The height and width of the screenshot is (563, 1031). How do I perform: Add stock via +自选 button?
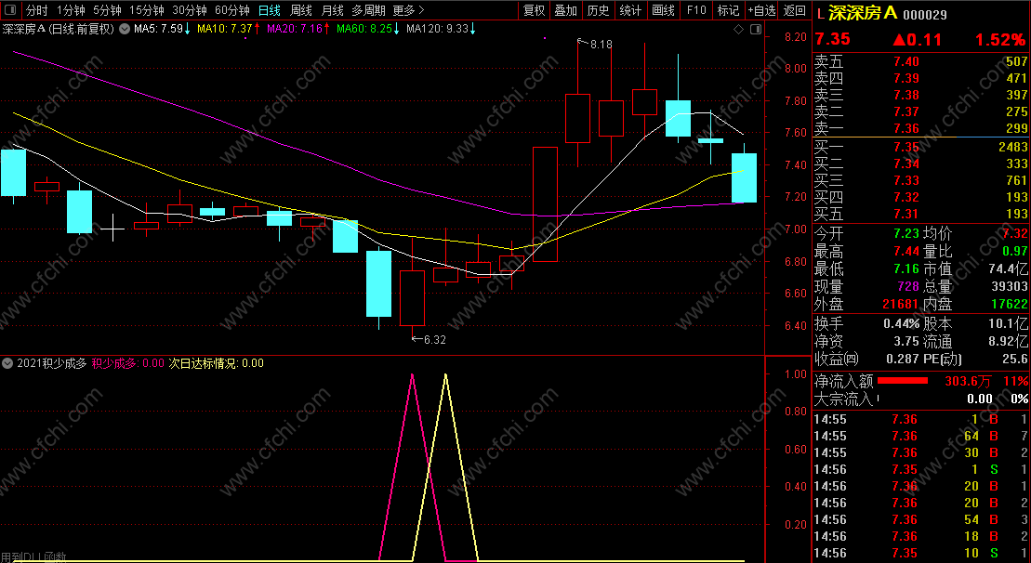pos(762,10)
